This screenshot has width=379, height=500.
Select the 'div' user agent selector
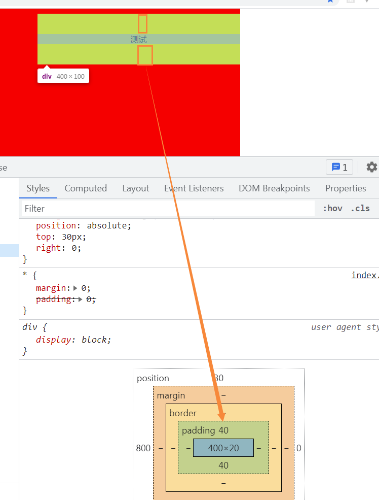30,327
